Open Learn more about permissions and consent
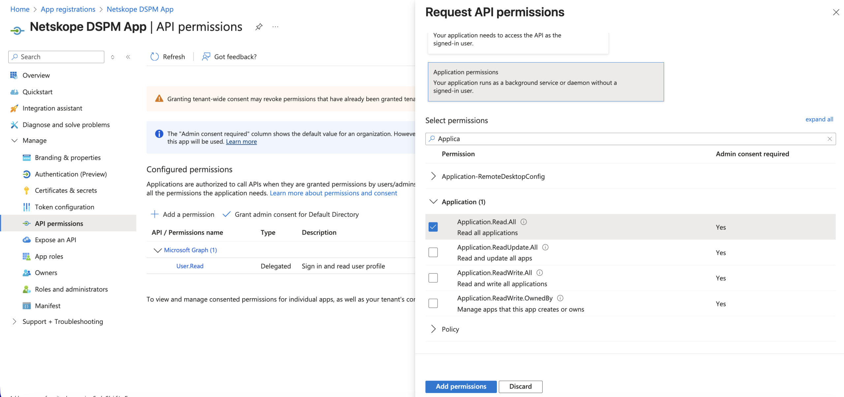Screen dimensions: 844x397 tap(333, 193)
